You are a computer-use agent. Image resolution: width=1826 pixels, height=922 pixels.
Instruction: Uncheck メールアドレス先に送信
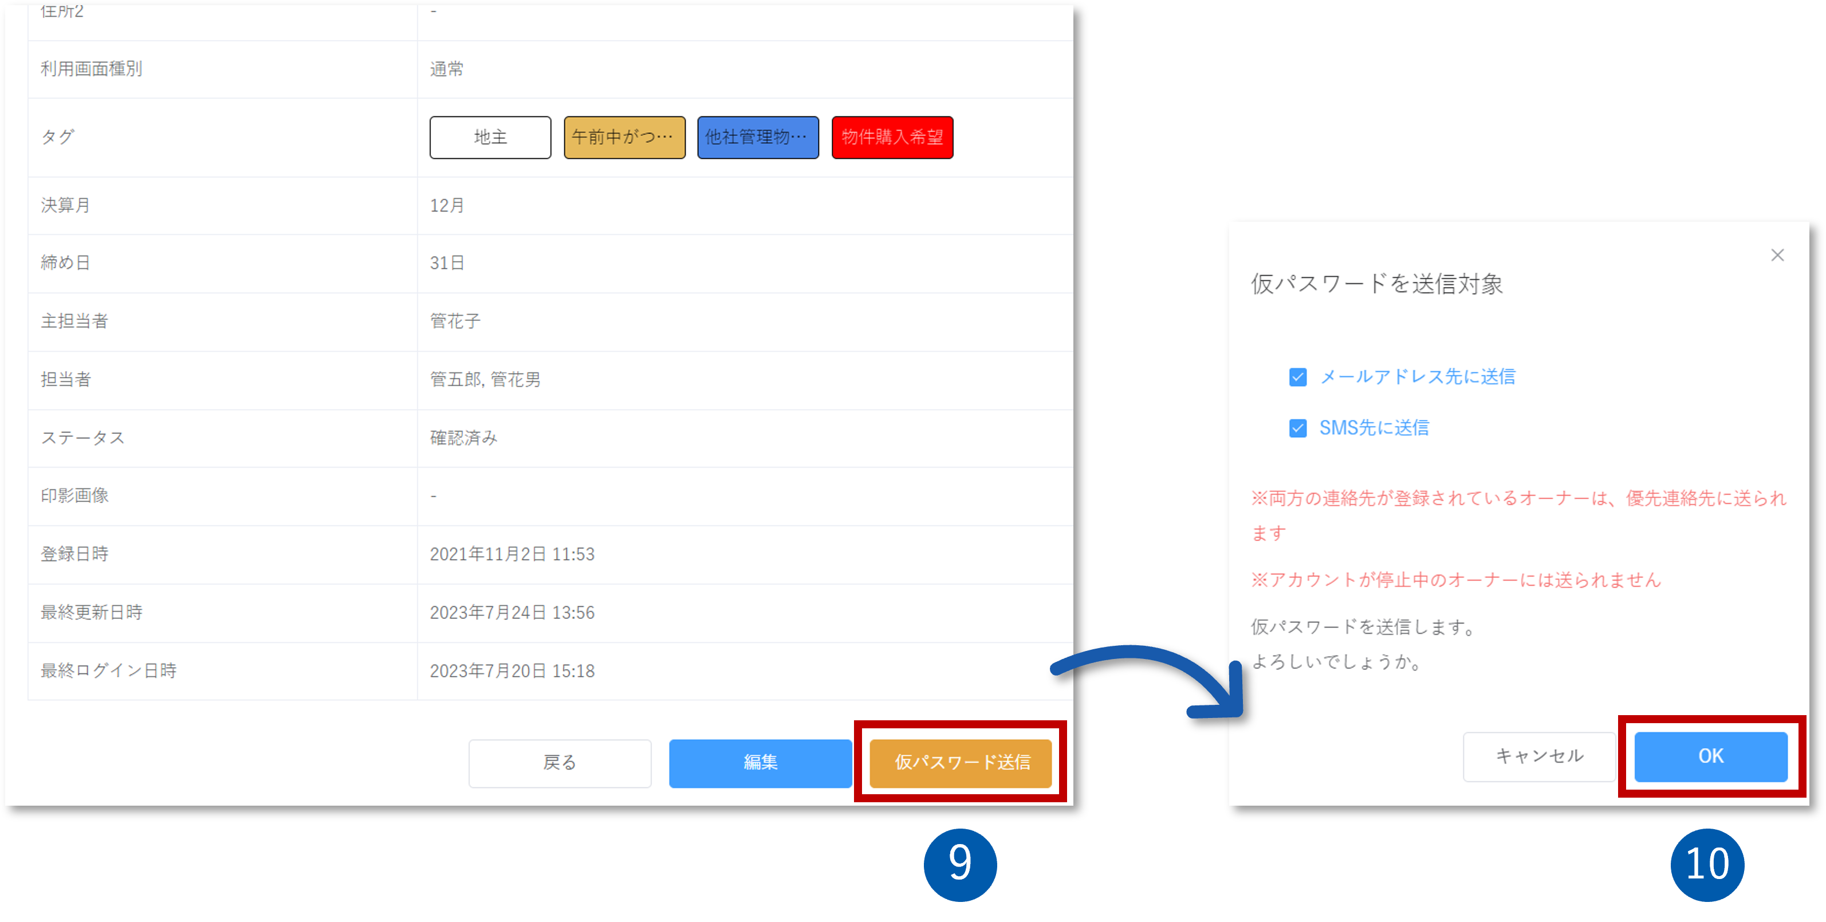(x=1297, y=377)
